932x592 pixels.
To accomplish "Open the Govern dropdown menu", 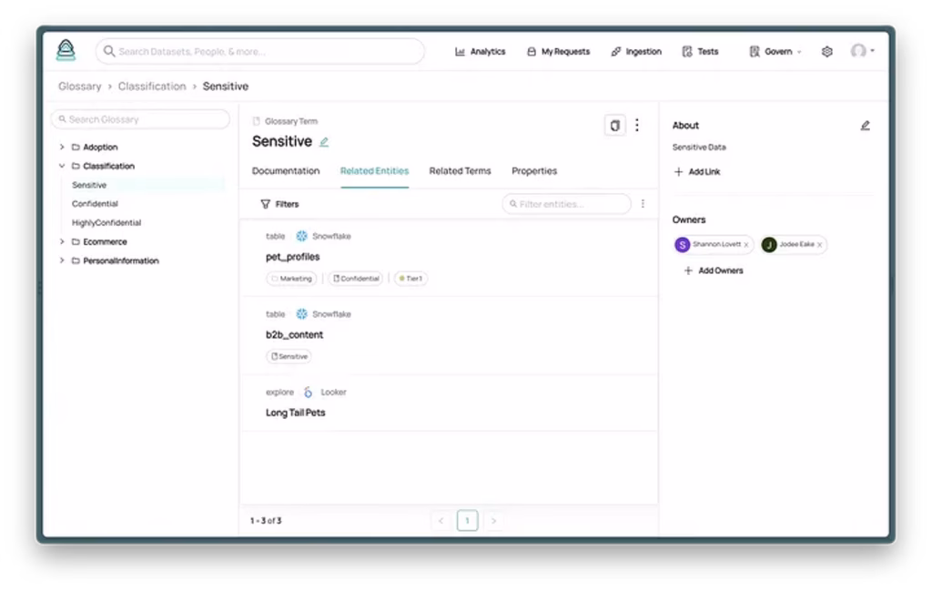I will click(x=775, y=52).
